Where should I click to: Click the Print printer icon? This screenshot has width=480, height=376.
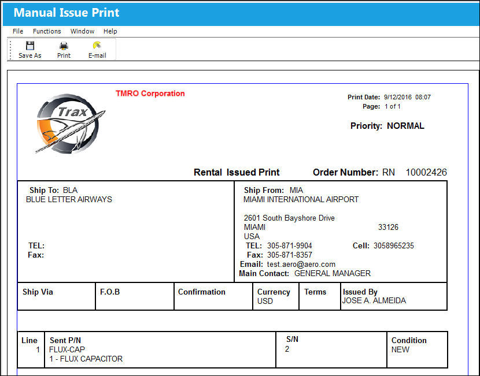click(64, 46)
